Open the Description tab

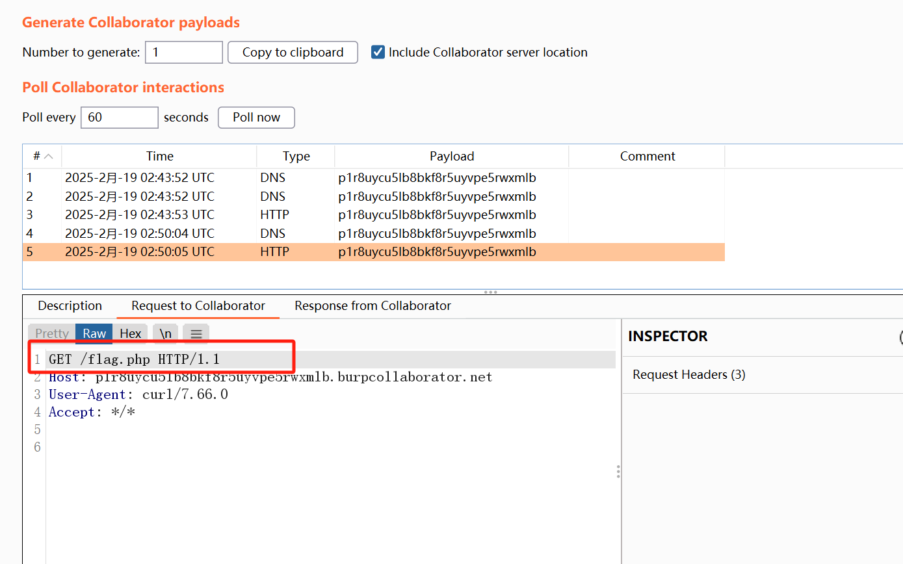click(70, 305)
